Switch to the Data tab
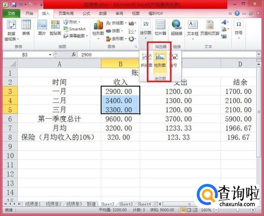The width and height of the screenshot is (264, 216). tap(103, 14)
